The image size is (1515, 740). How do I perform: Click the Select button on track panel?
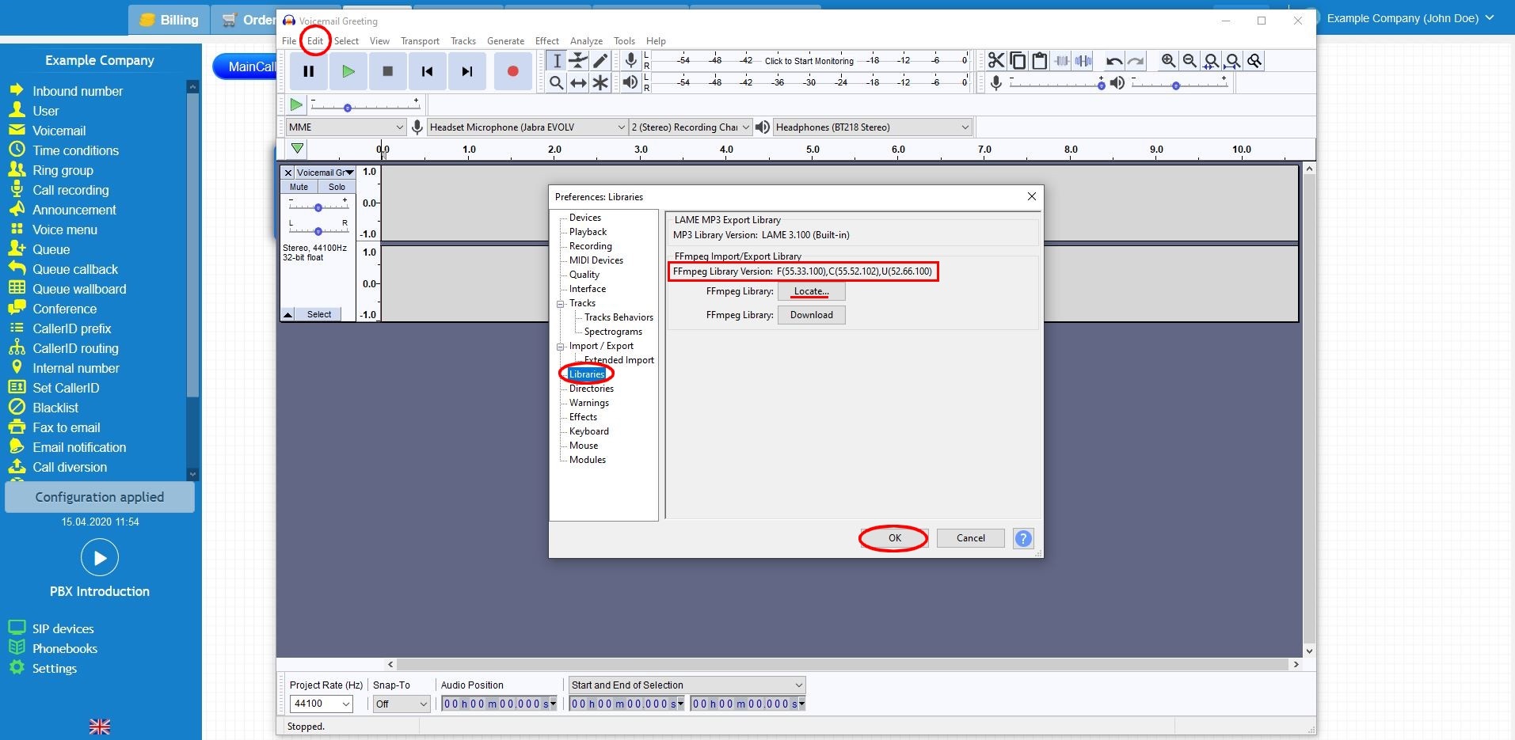click(x=319, y=314)
